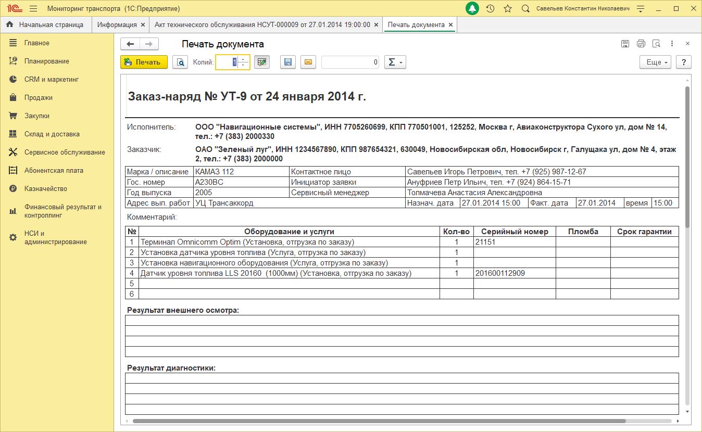The width and height of the screenshot is (702, 432).
Task: Open the 1C main menu hamburger
Action: coord(33,9)
